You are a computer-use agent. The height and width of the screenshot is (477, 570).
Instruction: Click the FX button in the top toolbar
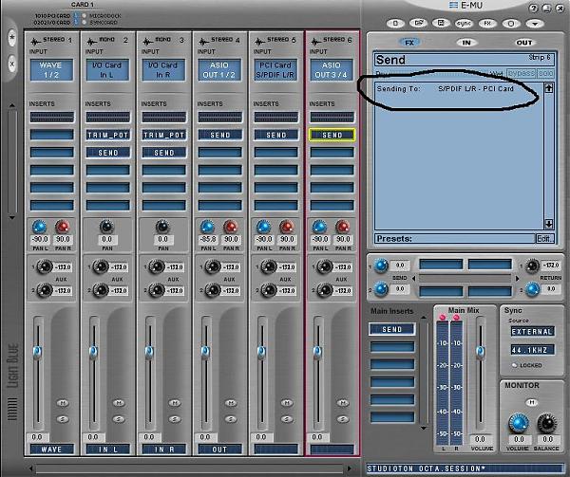pos(487,22)
